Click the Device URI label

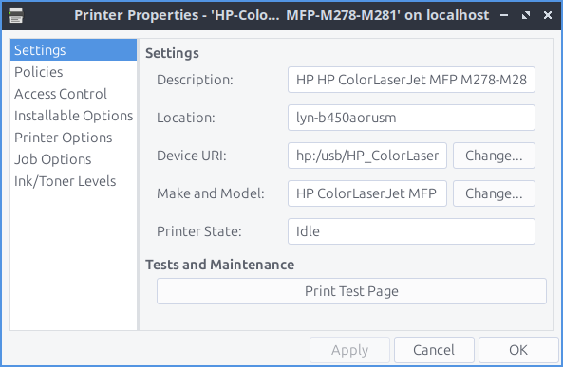[192, 156]
